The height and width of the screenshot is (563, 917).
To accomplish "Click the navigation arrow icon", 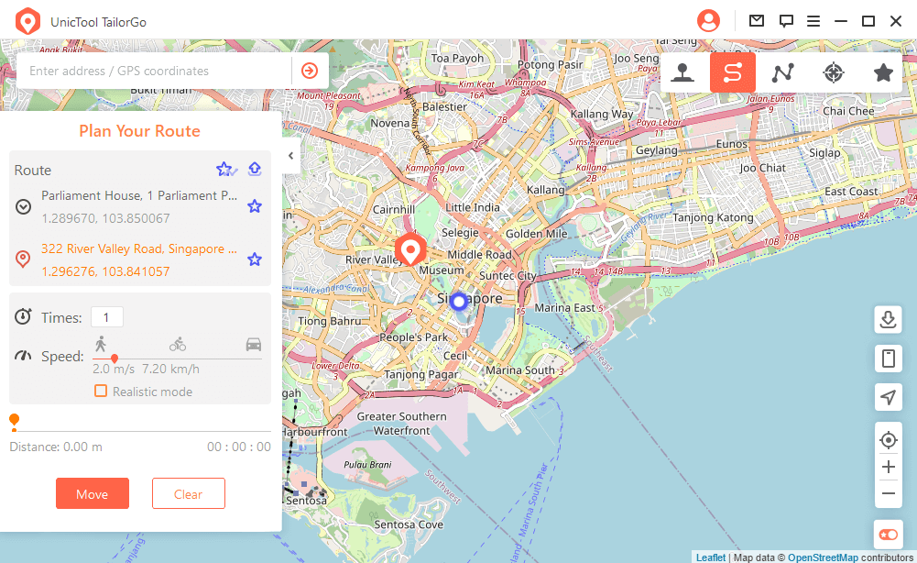I will point(888,397).
